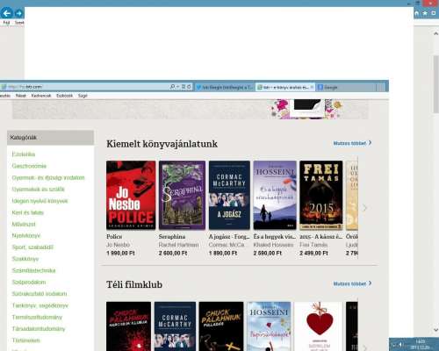Advance the featured books carousel right arrow
This screenshot has height=351, width=439.
pyautogui.click(x=364, y=208)
